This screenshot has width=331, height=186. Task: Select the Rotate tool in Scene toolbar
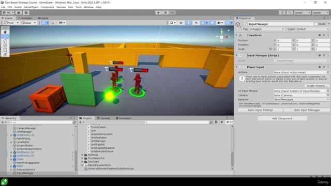click(x=5, y=41)
